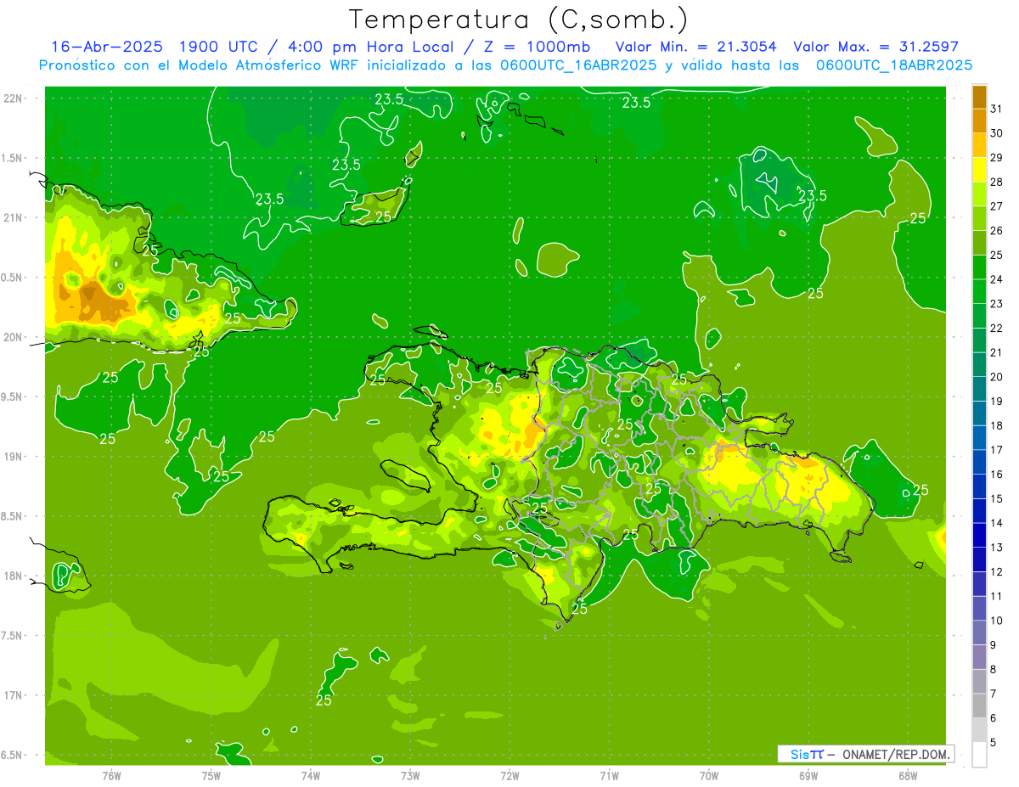Click the 'Temperatura (C,somb.)' map title
Viewport: 1019px width, 787px height.
pyautogui.click(x=519, y=20)
